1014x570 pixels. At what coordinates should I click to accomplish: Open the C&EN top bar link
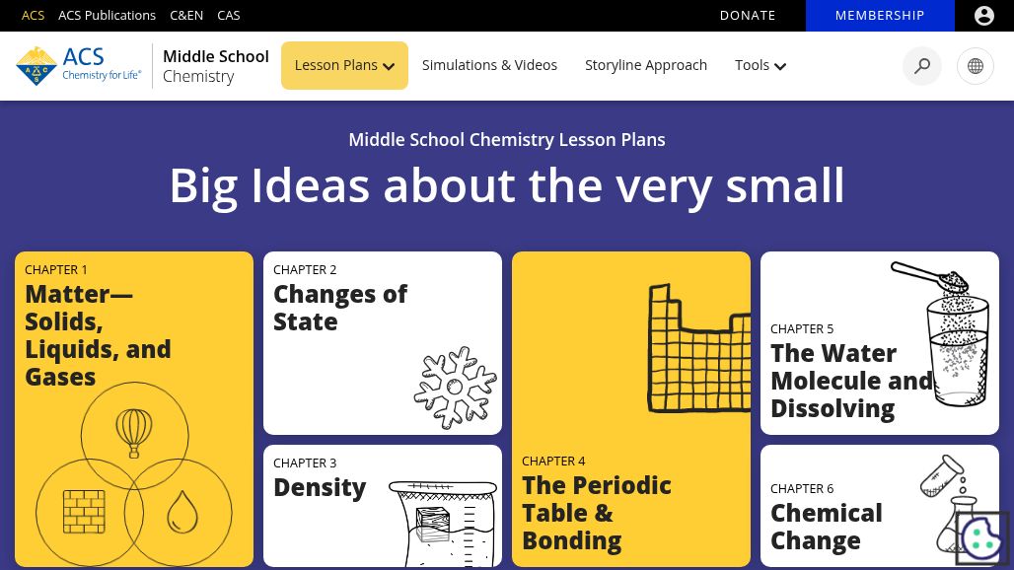186,16
